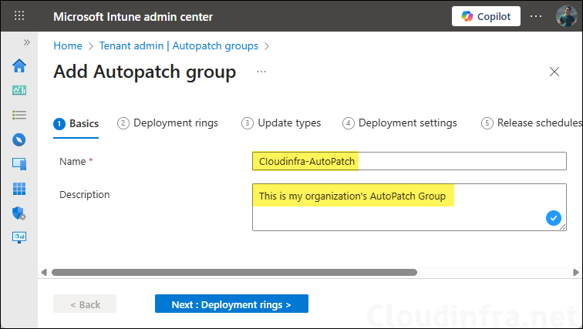
Task: Open the app launcher waffle icon
Action: click(19, 16)
